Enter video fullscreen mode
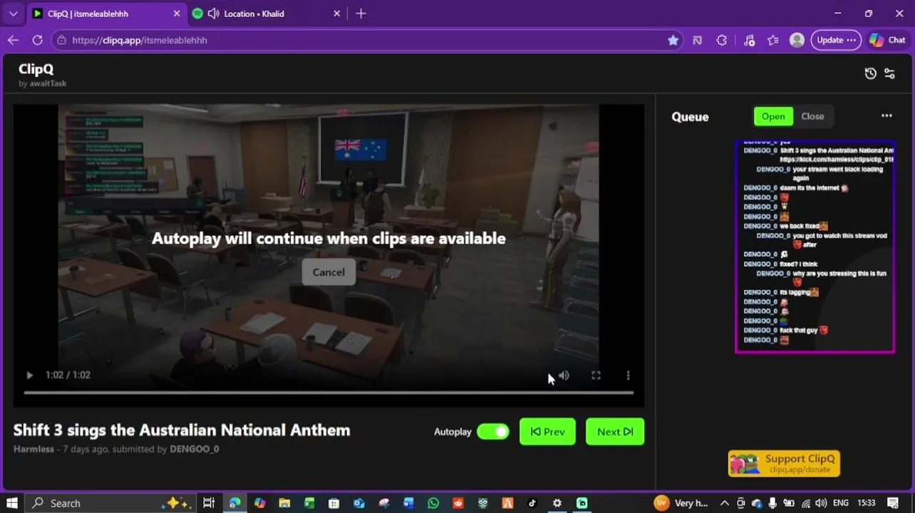 tap(596, 375)
